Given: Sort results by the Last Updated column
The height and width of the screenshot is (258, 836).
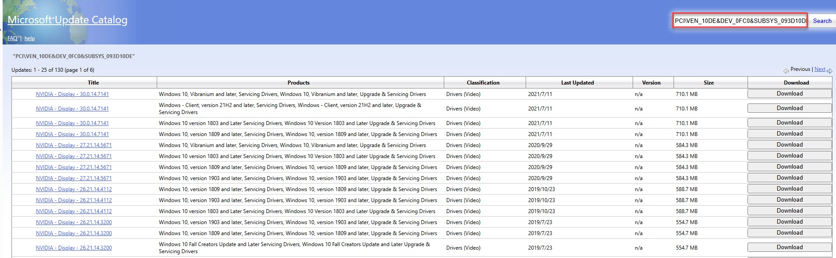Looking at the screenshot, I should 577,83.
